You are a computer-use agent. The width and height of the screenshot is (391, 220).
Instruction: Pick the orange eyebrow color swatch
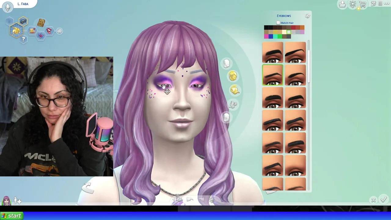coord(302,28)
